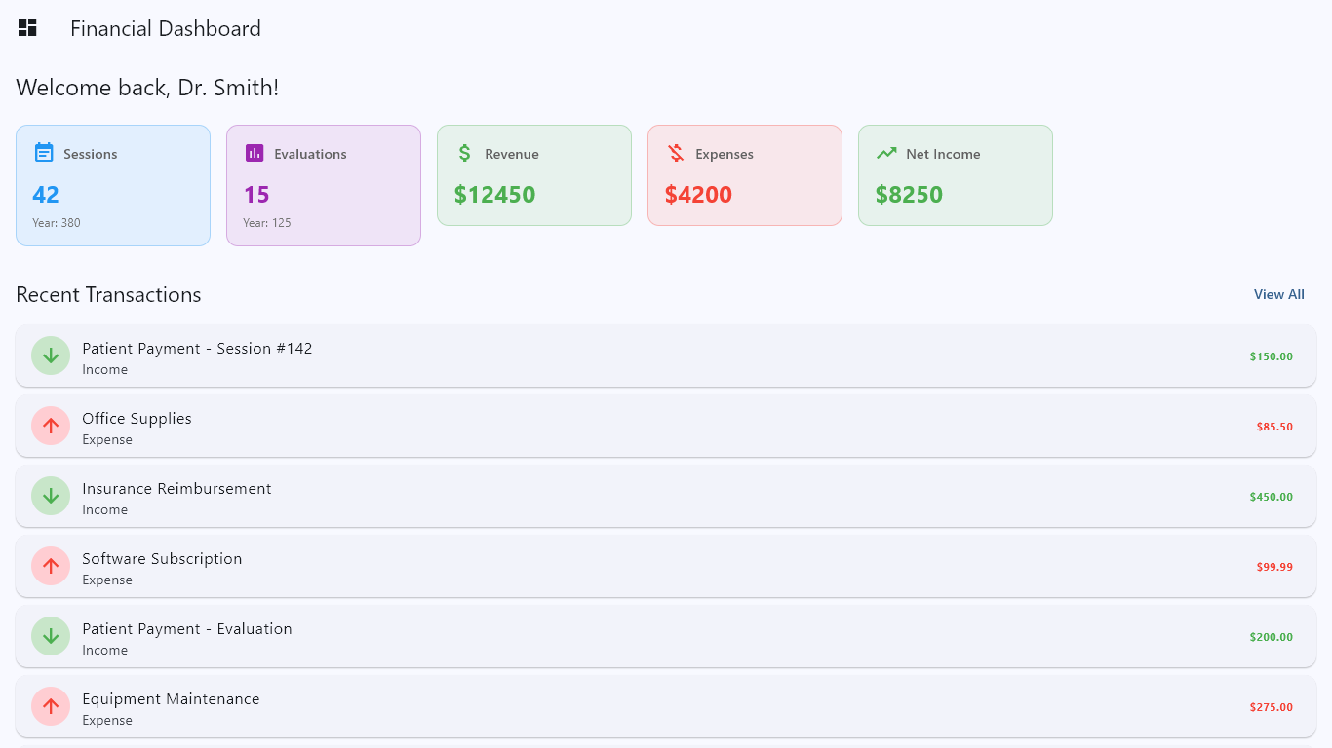Click the Expenses crossed-out dollar icon
This screenshot has width=1332, height=748.
click(676, 153)
